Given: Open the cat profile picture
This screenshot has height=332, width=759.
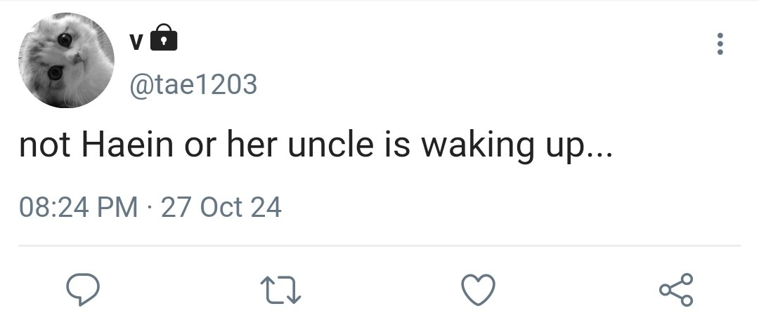Looking at the screenshot, I should click(66, 60).
